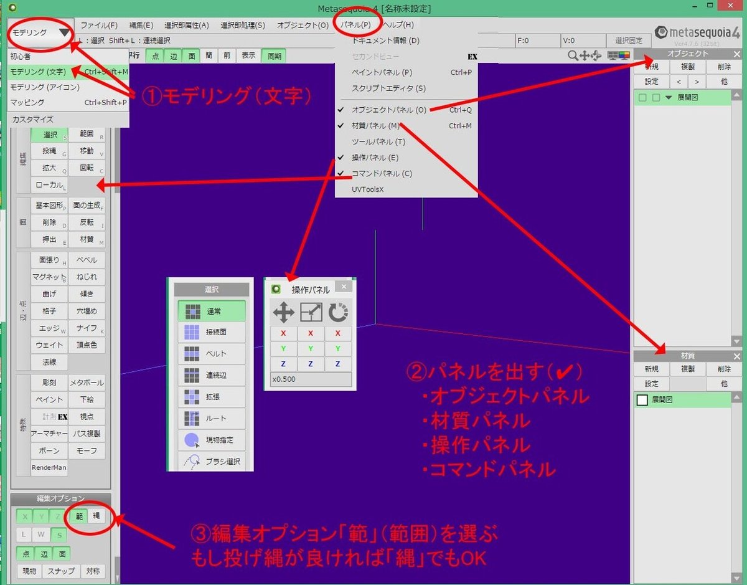Select 縄 in 編集オプション
Screen dimensions: 747x585
point(96,516)
